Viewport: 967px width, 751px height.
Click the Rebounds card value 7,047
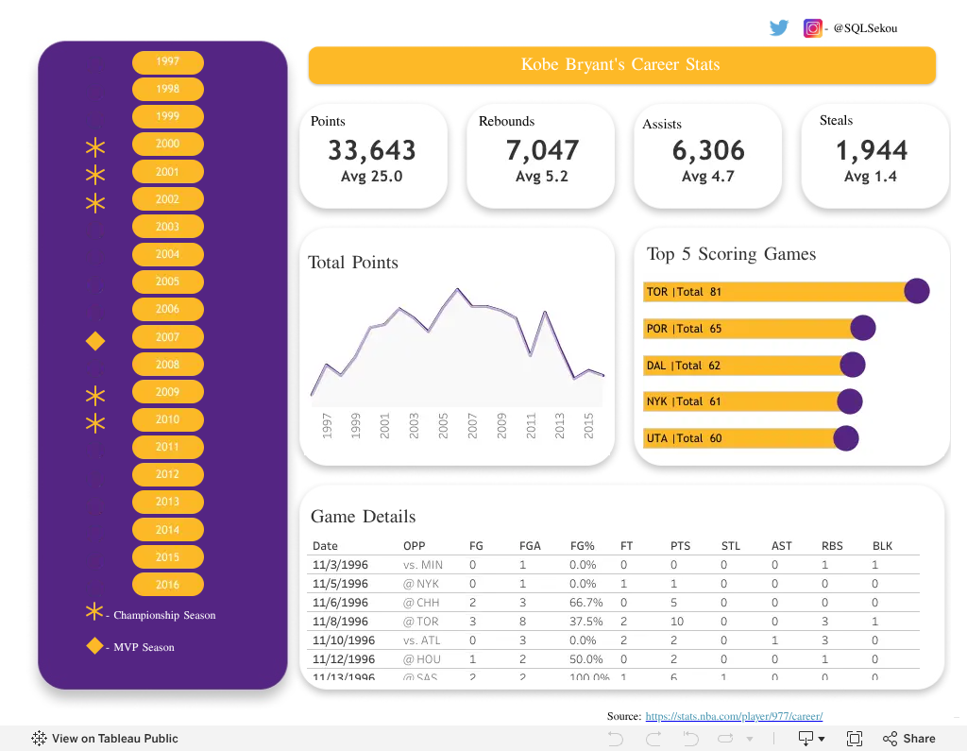(x=542, y=150)
